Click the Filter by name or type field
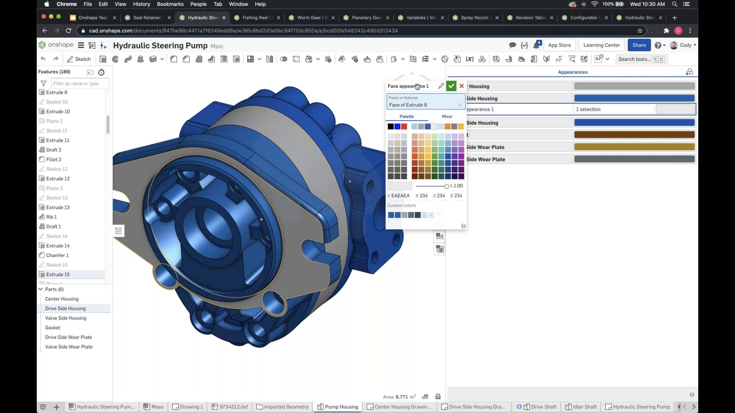 point(80,83)
